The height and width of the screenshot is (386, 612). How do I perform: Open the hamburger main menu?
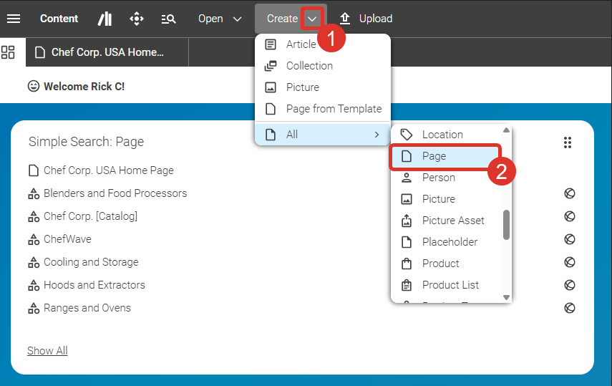[14, 19]
